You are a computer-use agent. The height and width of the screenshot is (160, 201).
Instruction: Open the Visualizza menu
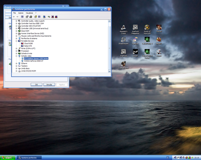click(x=29, y=13)
